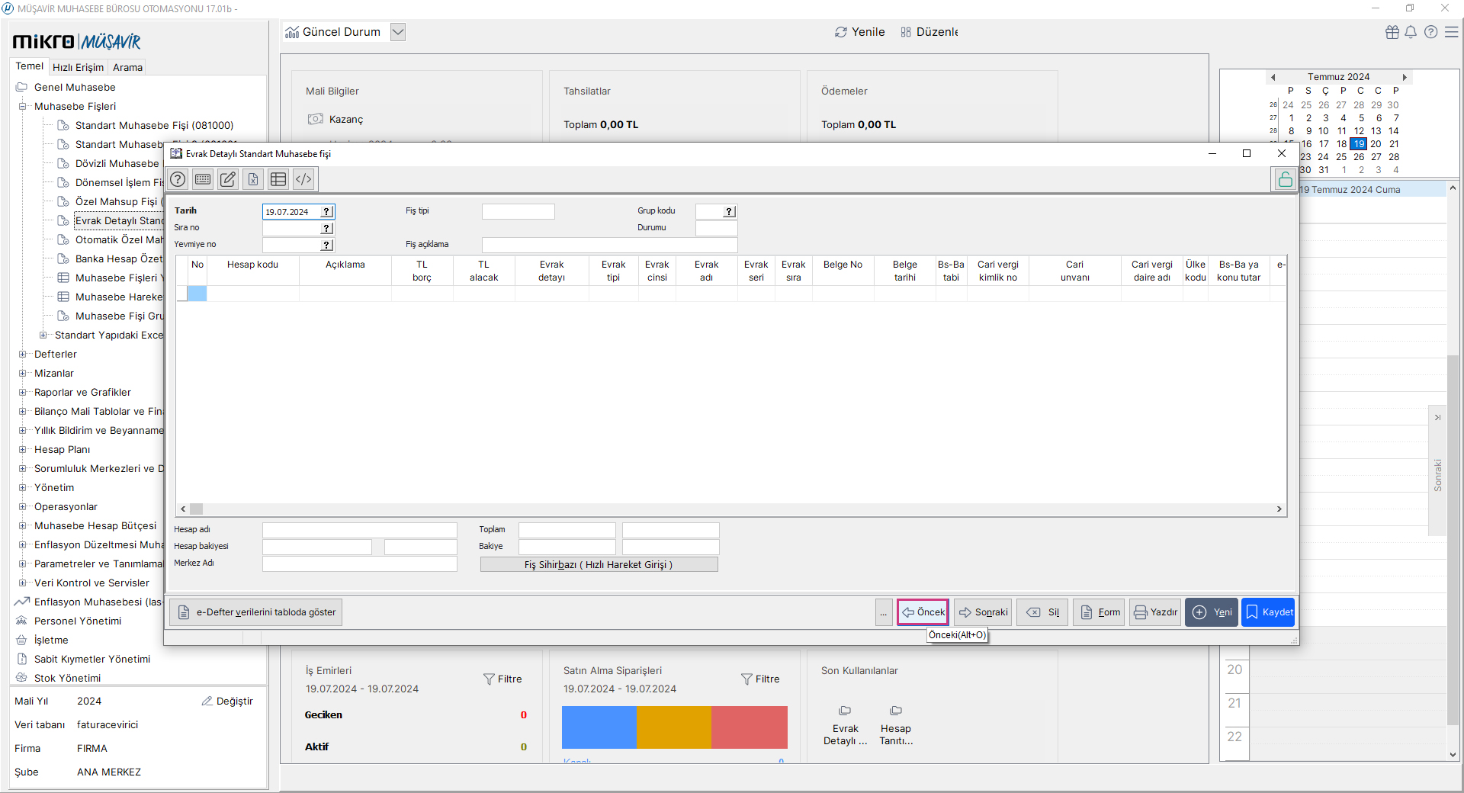This screenshot has width=1464, height=793.
Task: Click the edit pencil icon in toolbar
Action: click(x=228, y=179)
